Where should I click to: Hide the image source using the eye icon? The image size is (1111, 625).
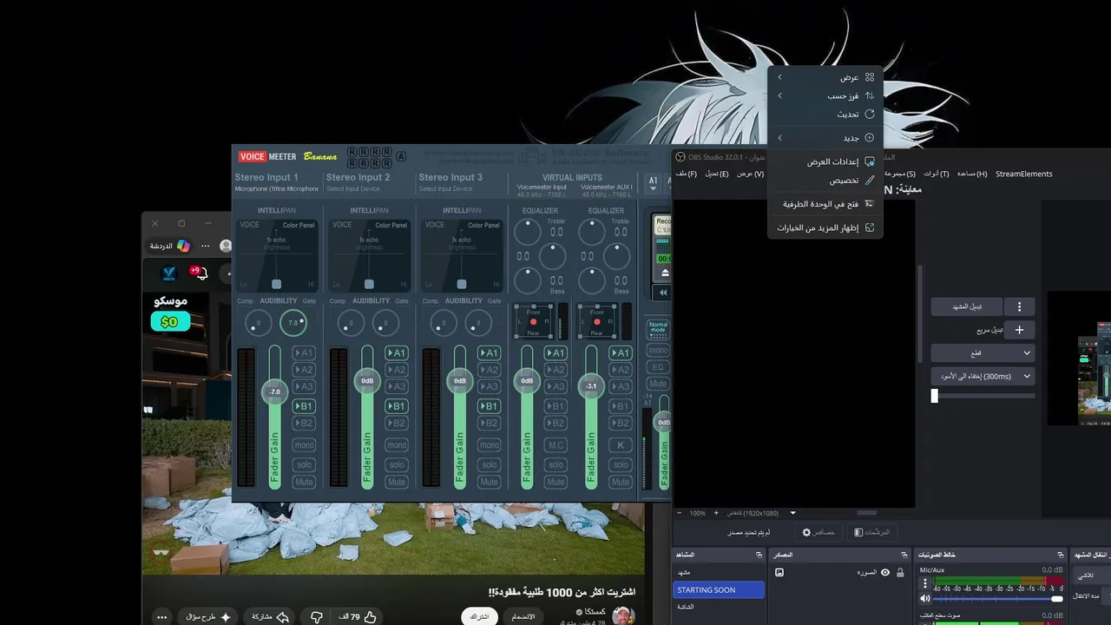point(885,572)
